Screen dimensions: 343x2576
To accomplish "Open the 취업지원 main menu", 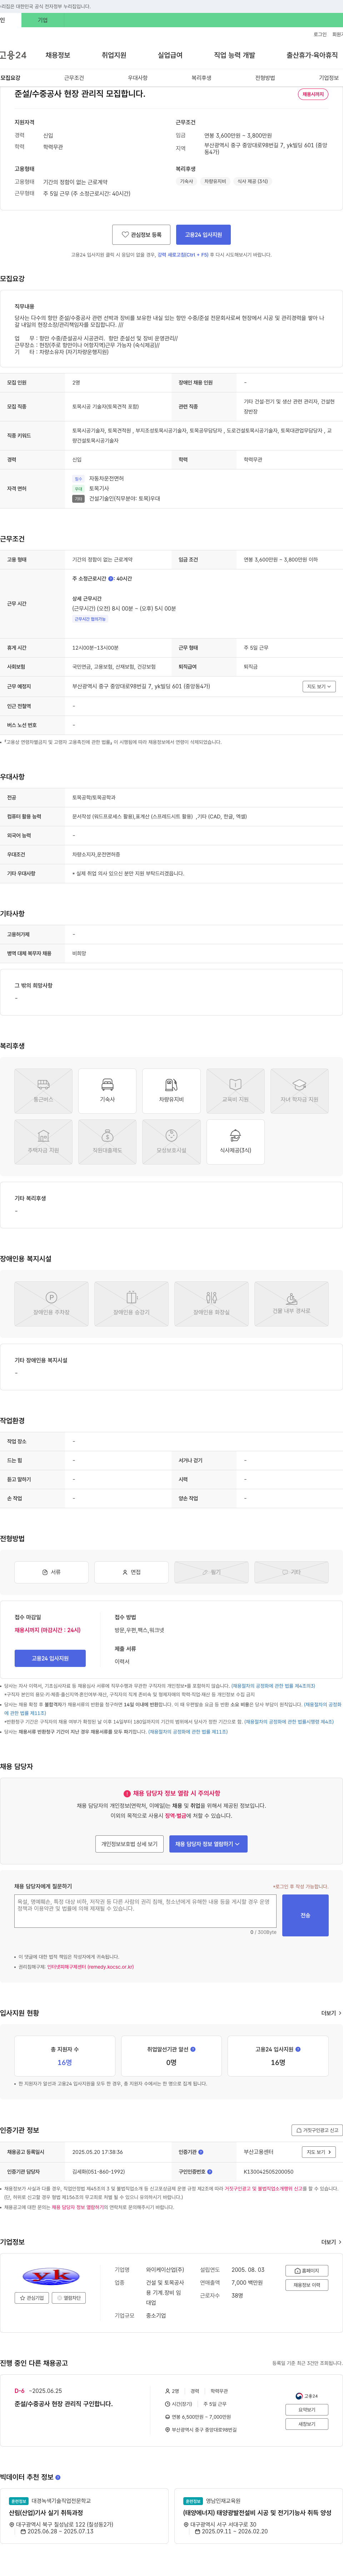I will pyautogui.click(x=114, y=55).
